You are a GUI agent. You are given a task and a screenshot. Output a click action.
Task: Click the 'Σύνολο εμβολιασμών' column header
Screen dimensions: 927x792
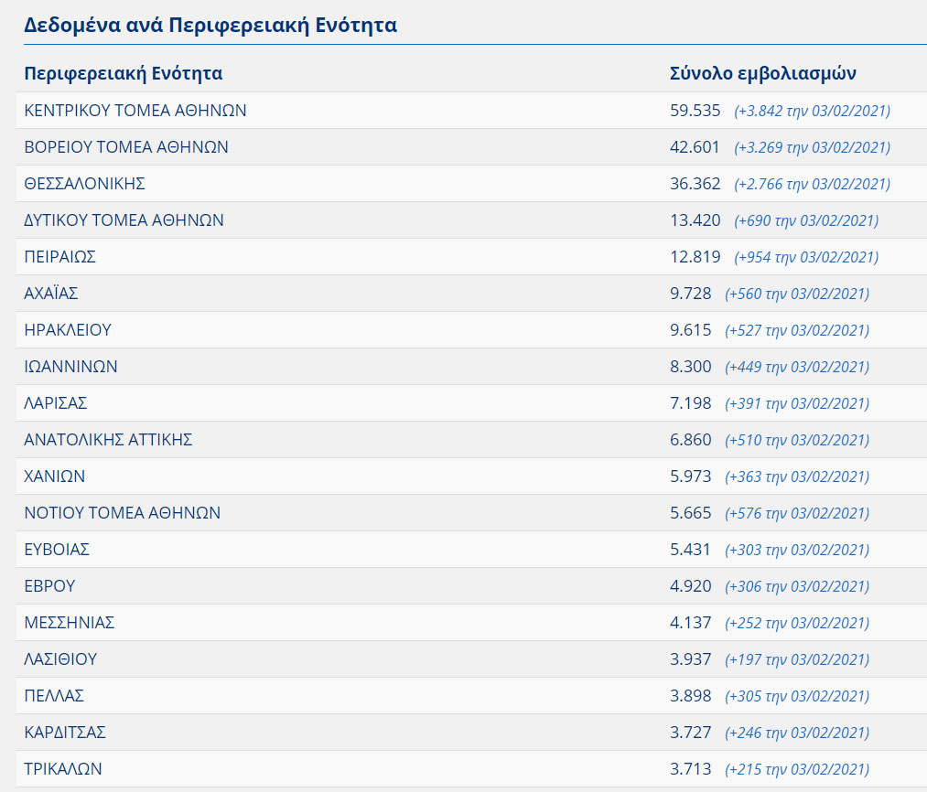[x=762, y=74]
